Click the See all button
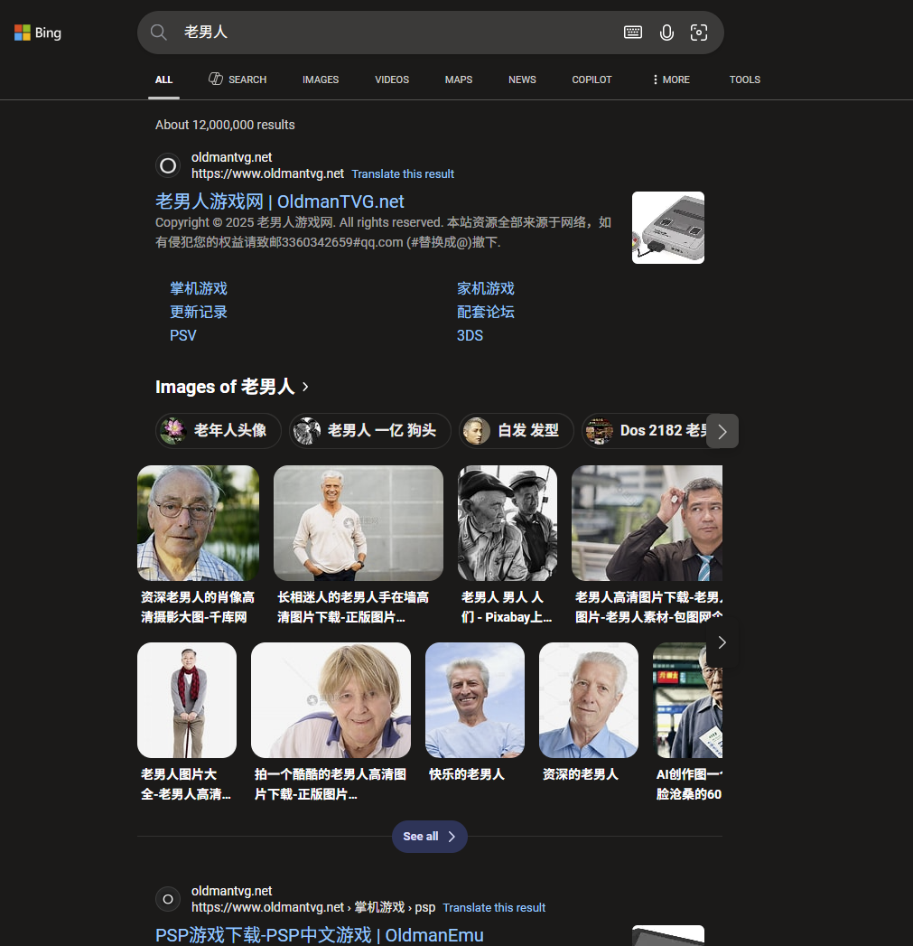 click(x=429, y=836)
